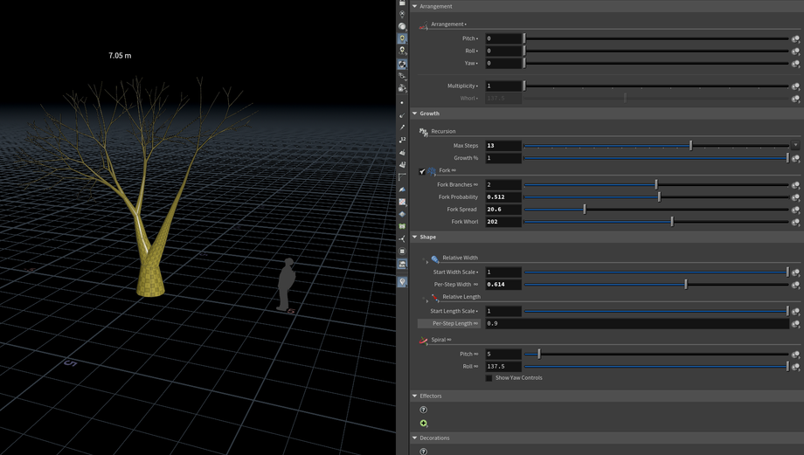Viewport: 804px width, 455px height.
Task: Click the Spiral section icon
Action: (424, 340)
